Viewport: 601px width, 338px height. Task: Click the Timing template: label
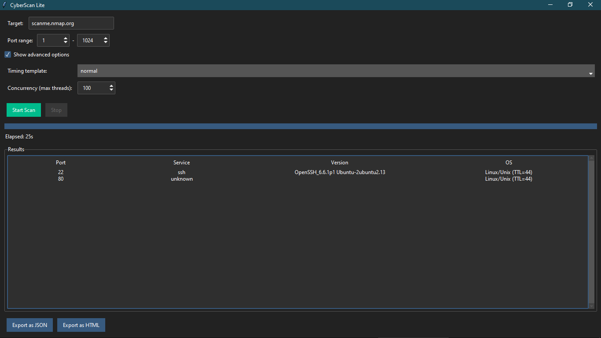coord(27,71)
